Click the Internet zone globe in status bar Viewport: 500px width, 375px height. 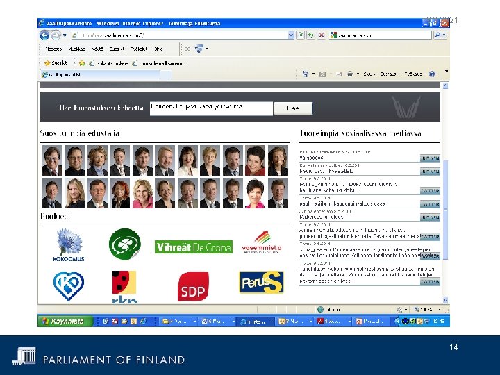(320, 309)
